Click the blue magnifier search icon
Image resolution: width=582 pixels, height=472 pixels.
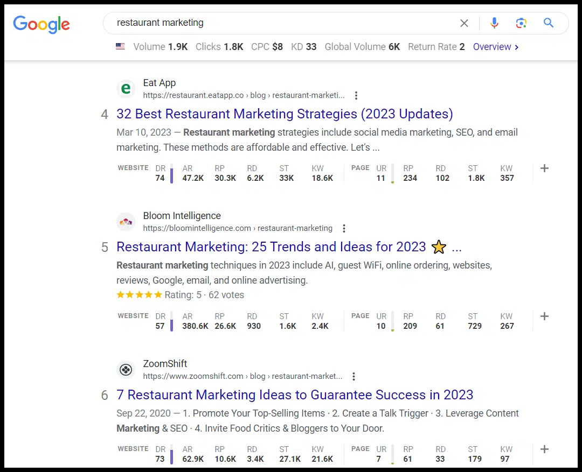(x=549, y=23)
